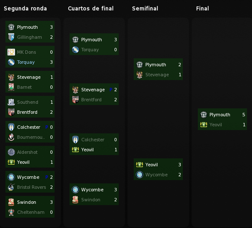Click Bristol Rovers crest icon
This screenshot has width=252, height=228.
pos(11,187)
